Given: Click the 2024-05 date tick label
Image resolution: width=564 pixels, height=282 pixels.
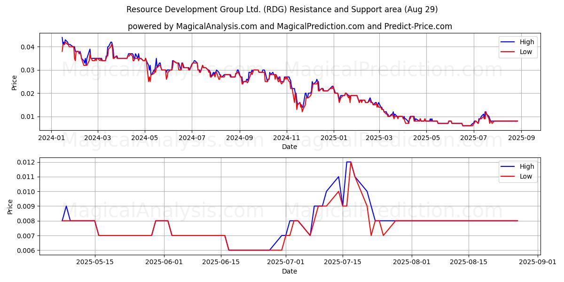Looking at the screenshot, I should pyautogui.click(x=145, y=138).
